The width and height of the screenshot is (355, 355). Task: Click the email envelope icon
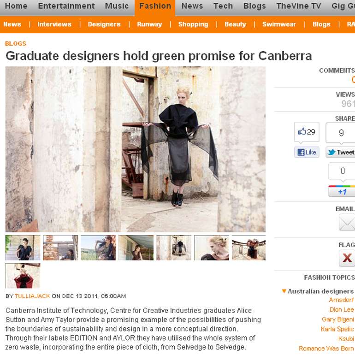[347, 222]
